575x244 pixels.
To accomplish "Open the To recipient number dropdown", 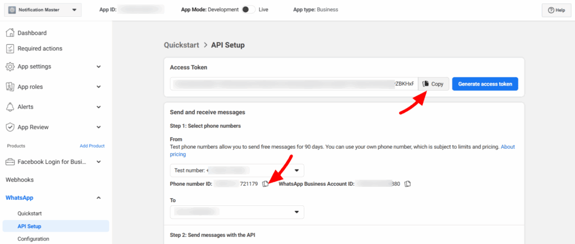I will [237, 212].
